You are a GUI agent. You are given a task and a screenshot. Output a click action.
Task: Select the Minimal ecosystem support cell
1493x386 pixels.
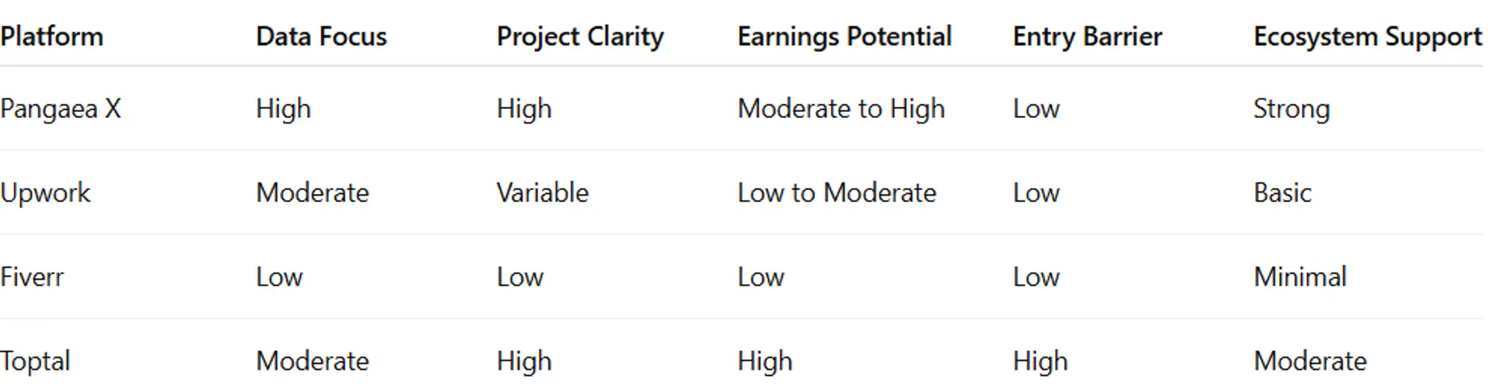pos(1299,277)
